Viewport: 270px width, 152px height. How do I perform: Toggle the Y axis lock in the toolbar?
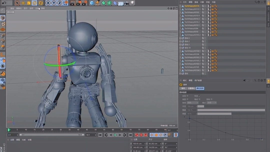(x=53, y=3)
